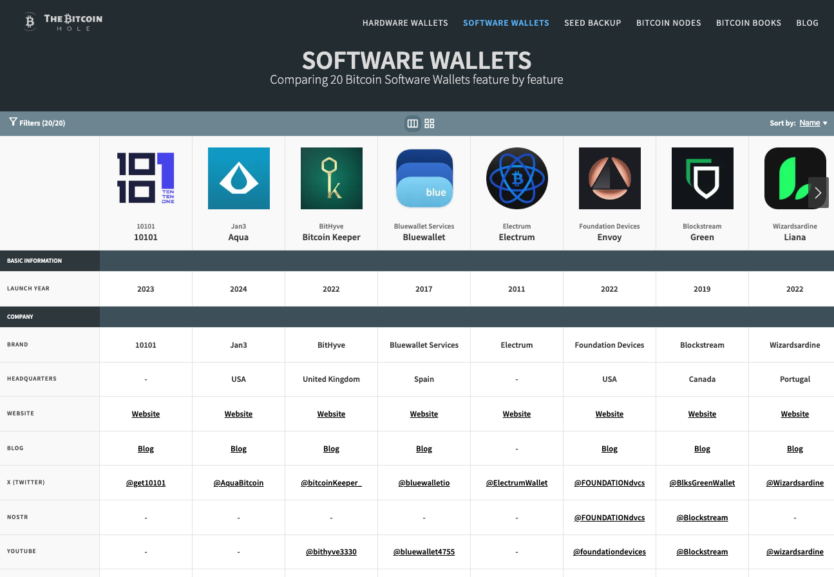Open Liana Blog link
Viewport: 834px width, 577px height.
point(795,449)
